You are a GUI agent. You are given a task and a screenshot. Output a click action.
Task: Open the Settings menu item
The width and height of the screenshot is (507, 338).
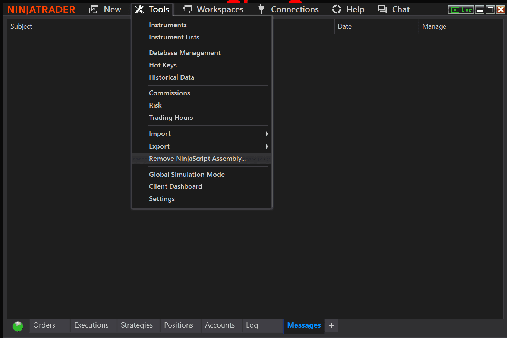point(162,199)
